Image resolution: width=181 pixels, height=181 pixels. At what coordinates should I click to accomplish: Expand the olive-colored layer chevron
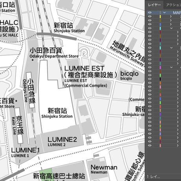click(x=177, y=91)
